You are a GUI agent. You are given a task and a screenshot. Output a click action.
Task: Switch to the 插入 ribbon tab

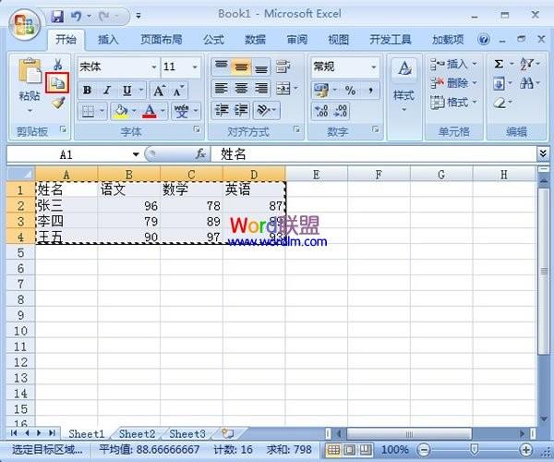pyautogui.click(x=108, y=40)
